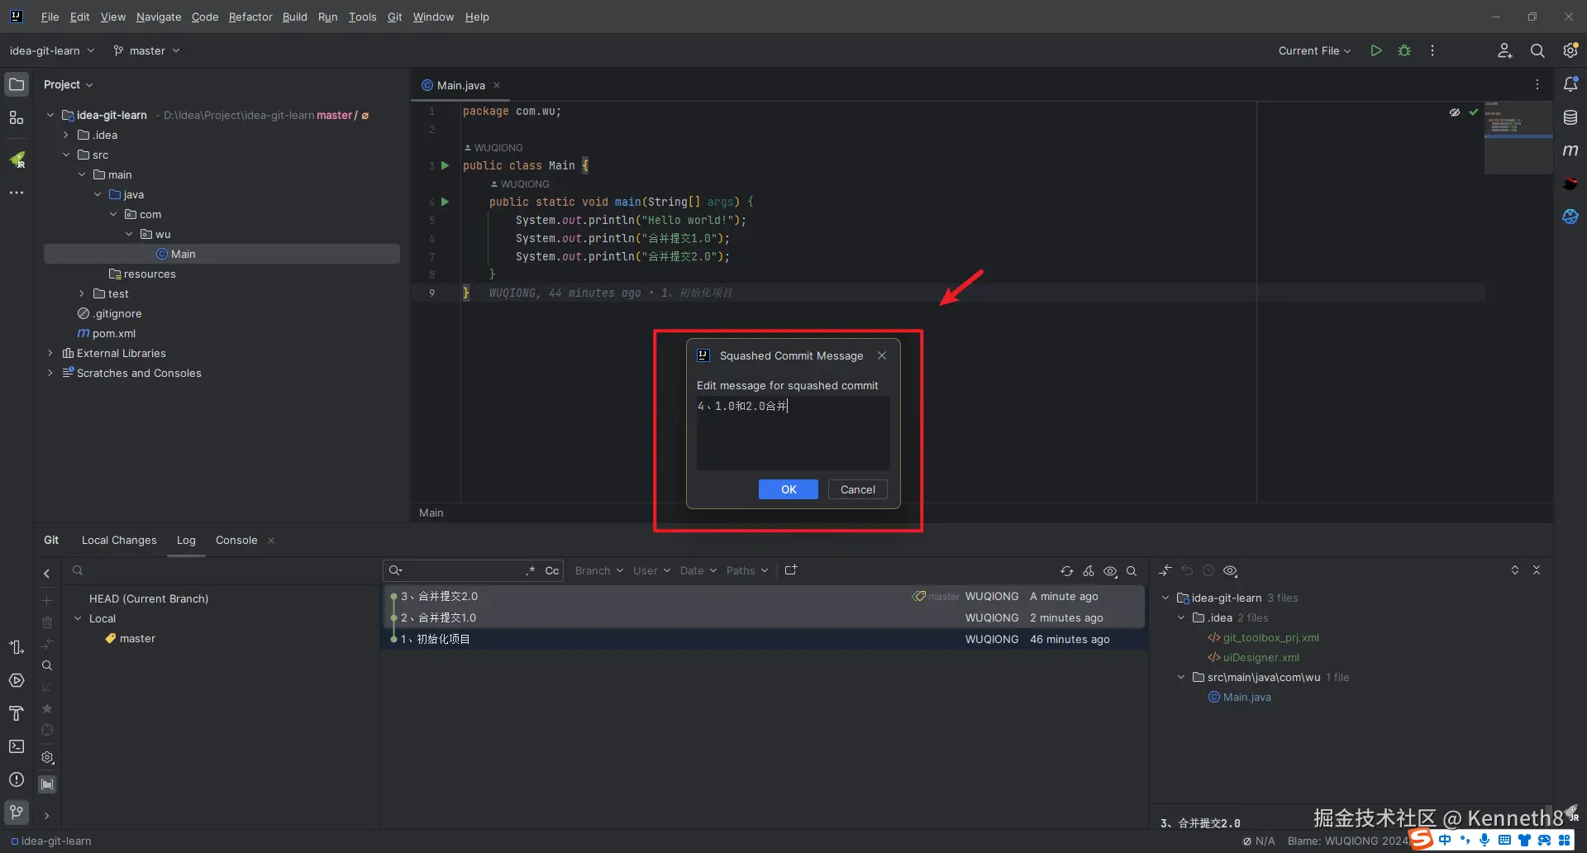Open the Build hammer tool window icon
Image resolution: width=1587 pixels, height=853 pixels.
pos(17,713)
